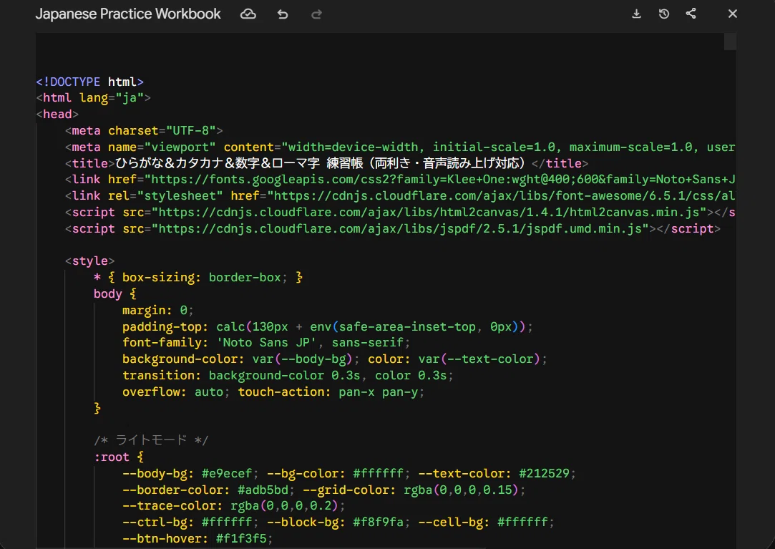775x549 pixels.
Task: Click the <!DOCTYPE html> line
Action: (90, 82)
